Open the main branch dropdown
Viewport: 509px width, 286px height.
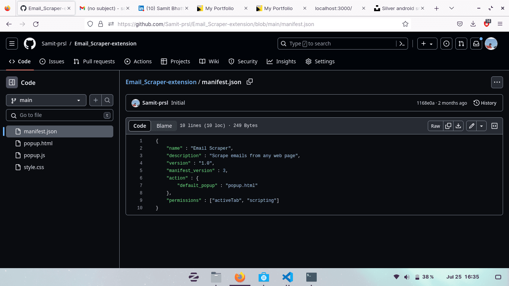(46, 100)
